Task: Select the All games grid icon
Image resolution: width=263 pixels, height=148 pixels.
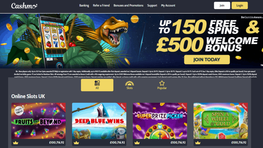Action: (x=97, y=83)
